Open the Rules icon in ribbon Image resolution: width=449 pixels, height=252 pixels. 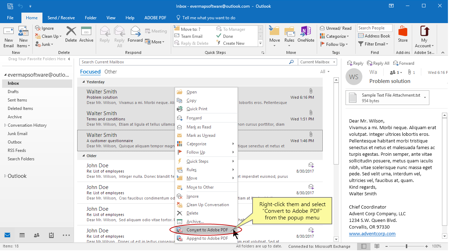(289, 31)
